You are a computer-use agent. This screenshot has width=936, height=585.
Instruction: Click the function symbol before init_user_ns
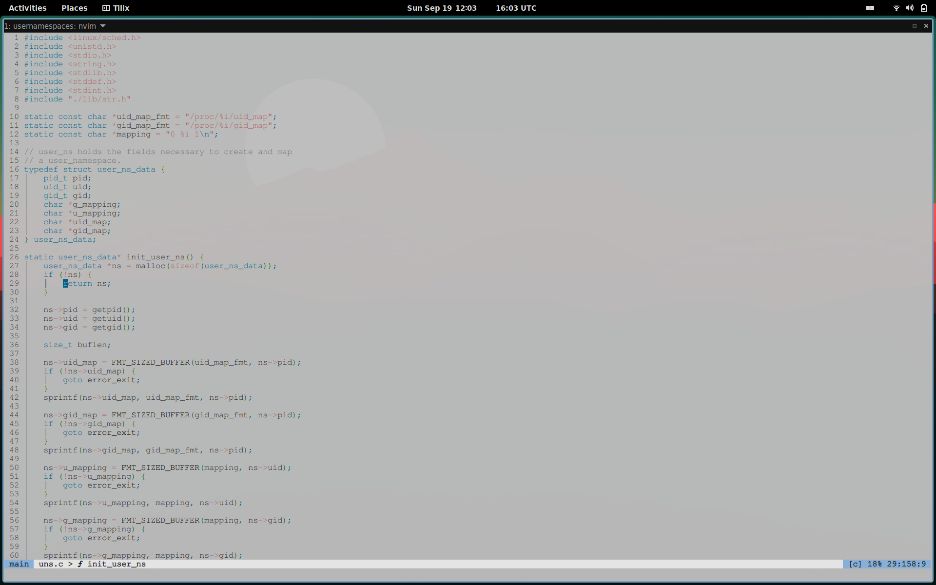(x=80, y=564)
